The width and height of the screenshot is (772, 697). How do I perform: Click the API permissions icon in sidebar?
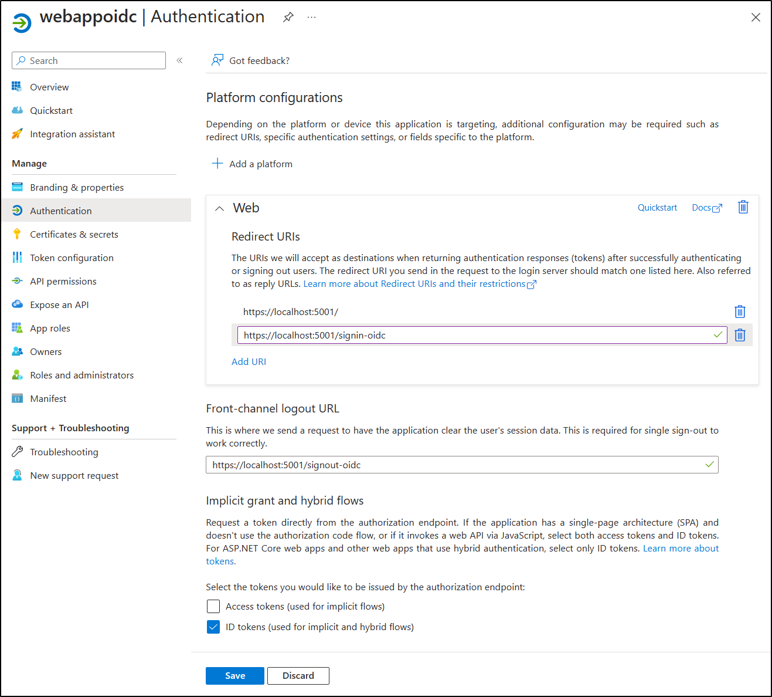(17, 281)
